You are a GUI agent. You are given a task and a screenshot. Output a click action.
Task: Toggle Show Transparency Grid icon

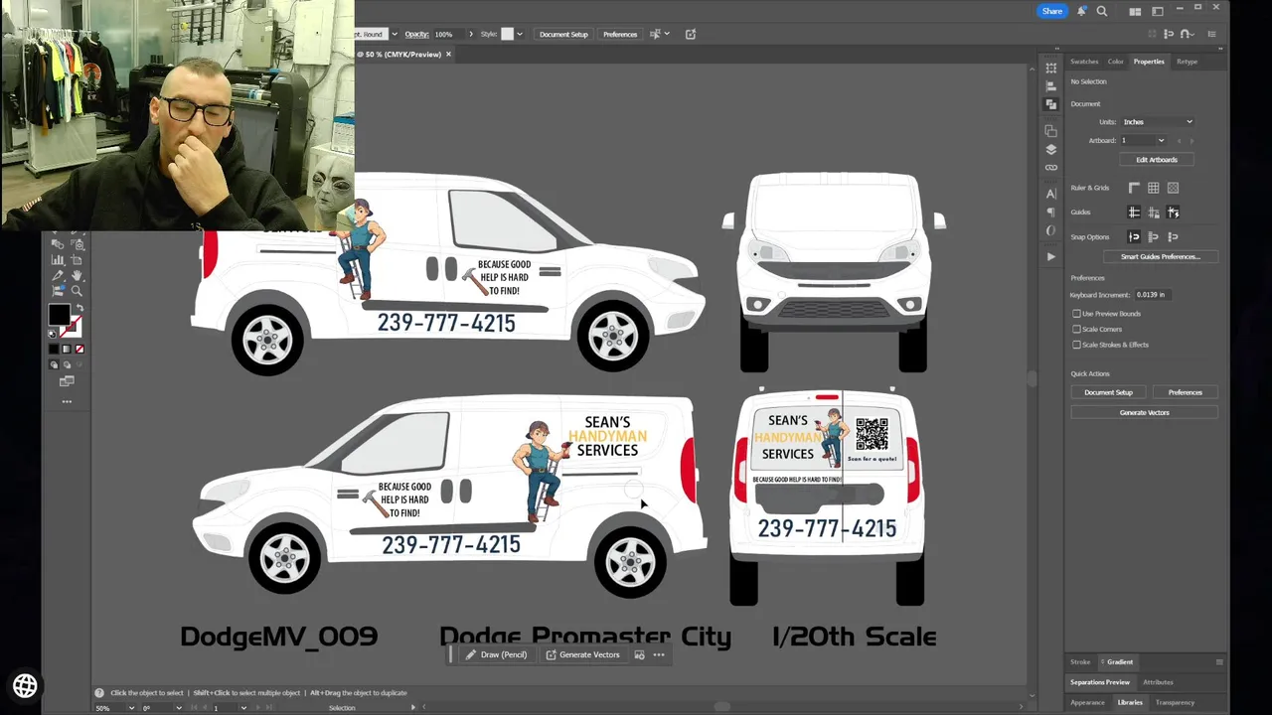tap(1173, 188)
